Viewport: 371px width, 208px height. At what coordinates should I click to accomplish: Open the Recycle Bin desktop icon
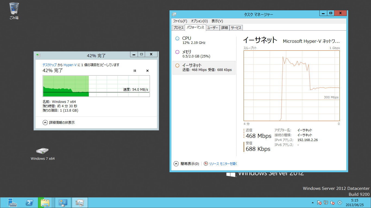[14, 11]
